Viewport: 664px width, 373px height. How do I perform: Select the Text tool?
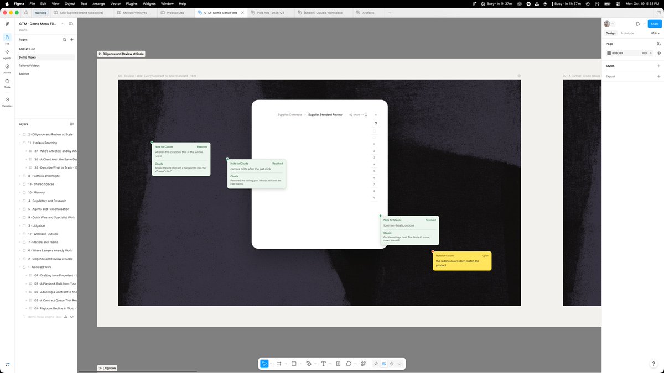[x=323, y=364]
